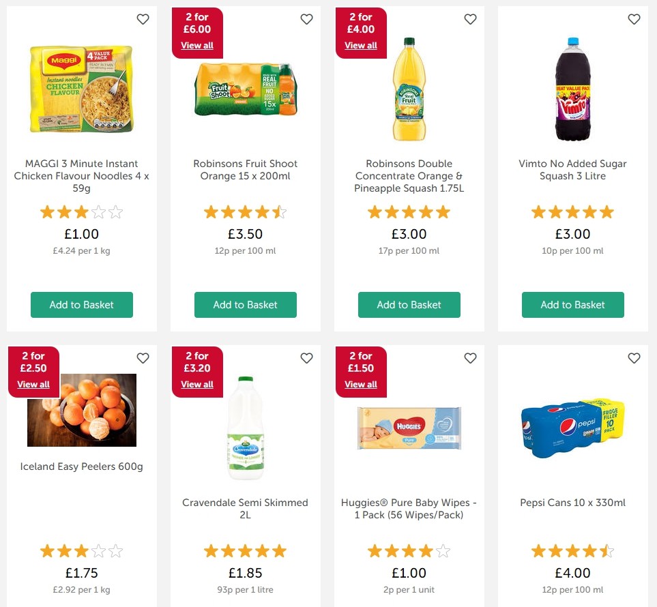Add Vimto No Added Sugar Squash to basket
The image size is (657, 607).
pos(572,305)
